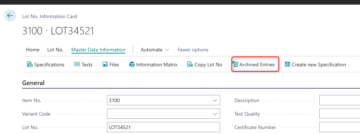
Task: Open the Specifications icon
Action: (30, 65)
